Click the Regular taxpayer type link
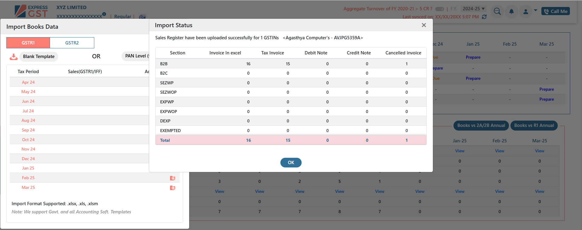Viewport: 582px width, 230px height. [x=123, y=16]
